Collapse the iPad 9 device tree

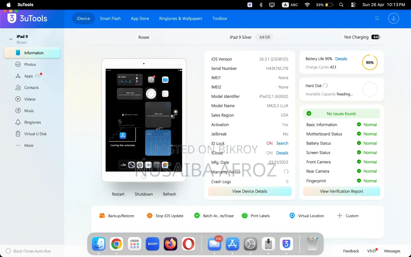click(11, 39)
